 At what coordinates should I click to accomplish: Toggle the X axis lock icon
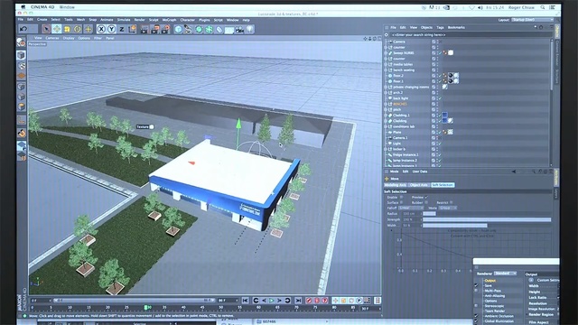101,29
